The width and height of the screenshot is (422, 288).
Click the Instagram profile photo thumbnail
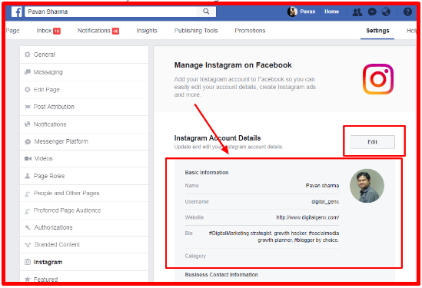367,186
